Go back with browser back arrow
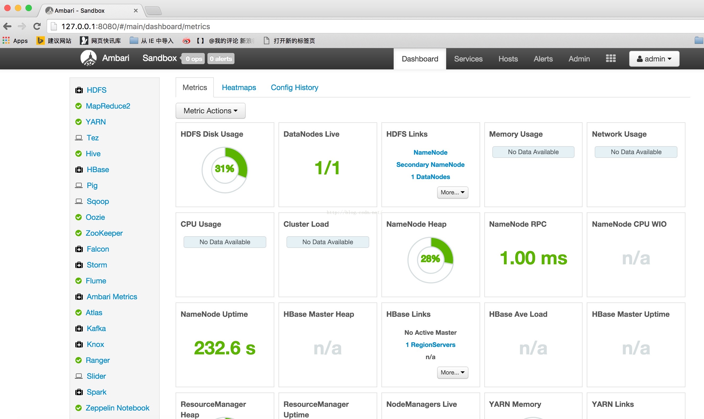This screenshot has height=419, width=704. [7, 26]
